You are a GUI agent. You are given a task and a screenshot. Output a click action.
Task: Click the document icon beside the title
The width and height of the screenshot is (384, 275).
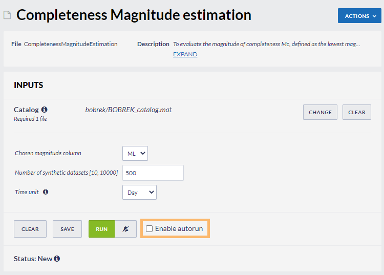(7, 15)
